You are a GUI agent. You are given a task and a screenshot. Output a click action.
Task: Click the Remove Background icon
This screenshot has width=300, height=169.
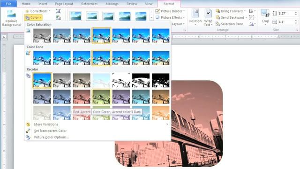pos(11,14)
